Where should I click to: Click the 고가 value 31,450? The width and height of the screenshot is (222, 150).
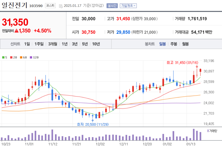point(123,19)
